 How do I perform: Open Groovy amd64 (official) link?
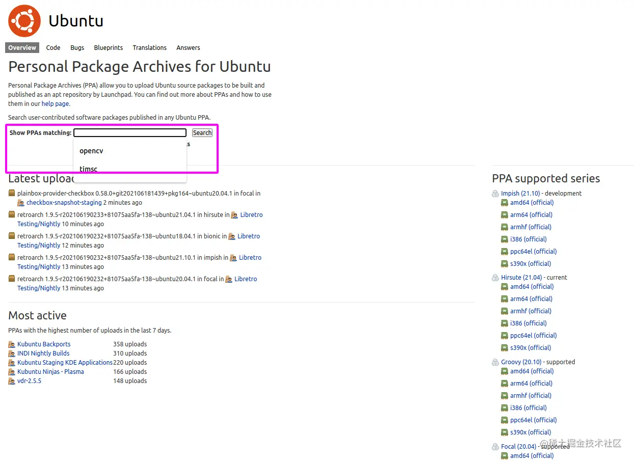click(x=532, y=371)
